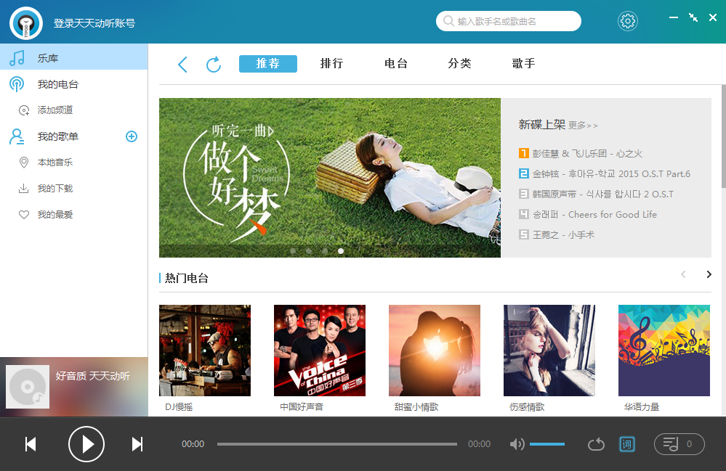
Task: Adjust the blue volume slider
Action: pos(546,444)
